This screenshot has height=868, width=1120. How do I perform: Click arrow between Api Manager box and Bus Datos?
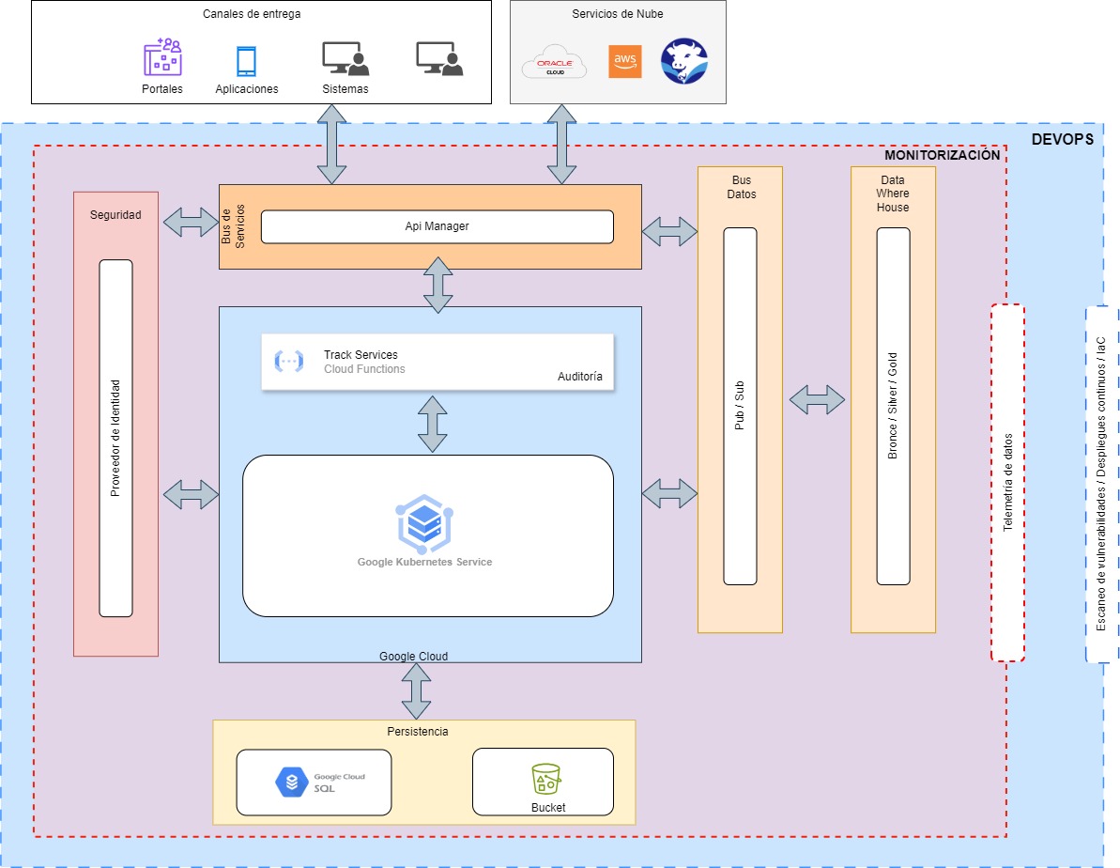click(x=669, y=231)
